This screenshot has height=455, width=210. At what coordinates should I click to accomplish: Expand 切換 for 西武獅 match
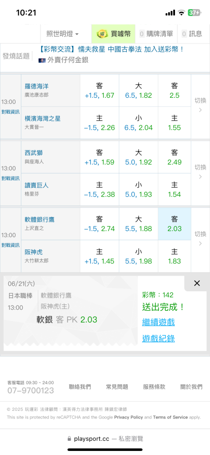200,172
